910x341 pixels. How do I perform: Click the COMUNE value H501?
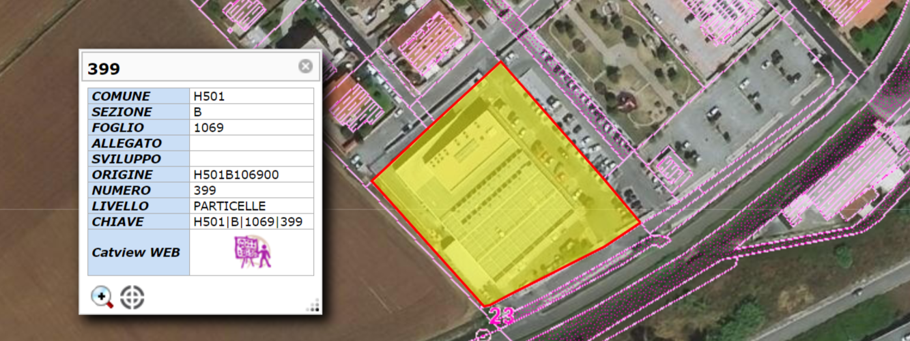click(x=209, y=96)
